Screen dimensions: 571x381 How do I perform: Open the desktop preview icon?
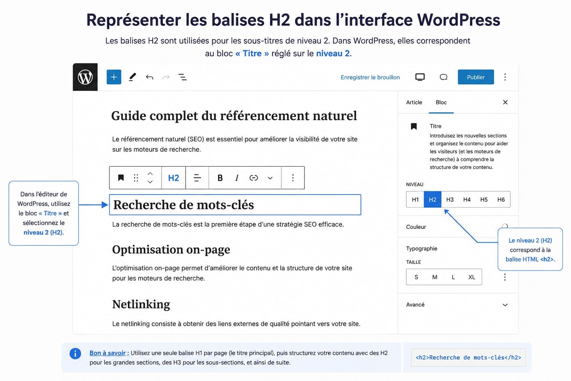point(420,77)
